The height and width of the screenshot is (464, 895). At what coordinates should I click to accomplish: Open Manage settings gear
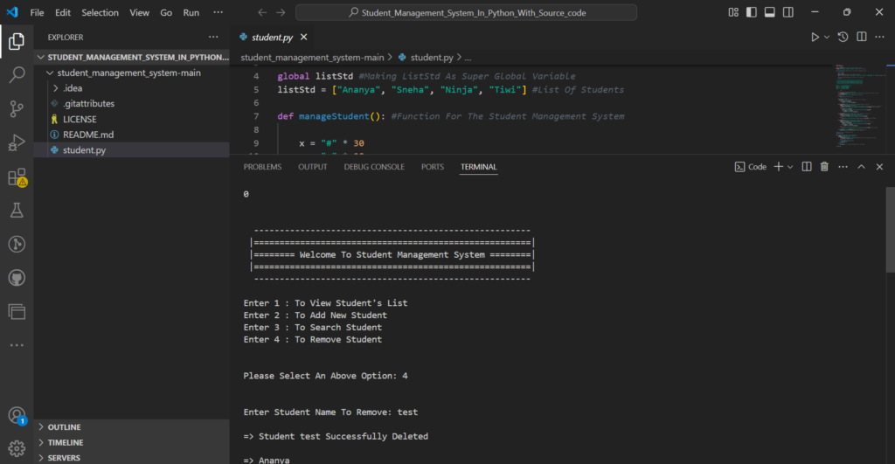[x=17, y=448]
